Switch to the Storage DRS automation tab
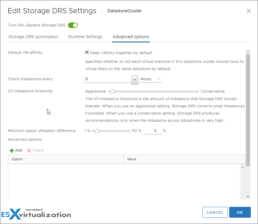 [33, 37]
